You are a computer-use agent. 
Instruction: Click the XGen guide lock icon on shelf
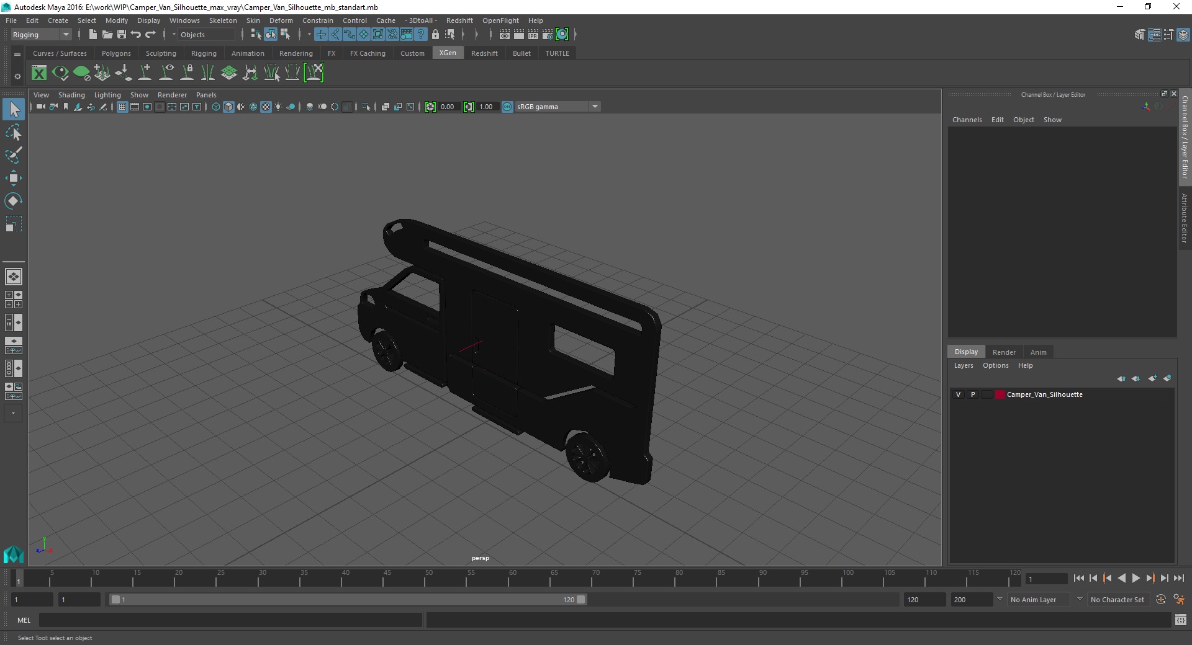pyautogui.click(x=187, y=73)
